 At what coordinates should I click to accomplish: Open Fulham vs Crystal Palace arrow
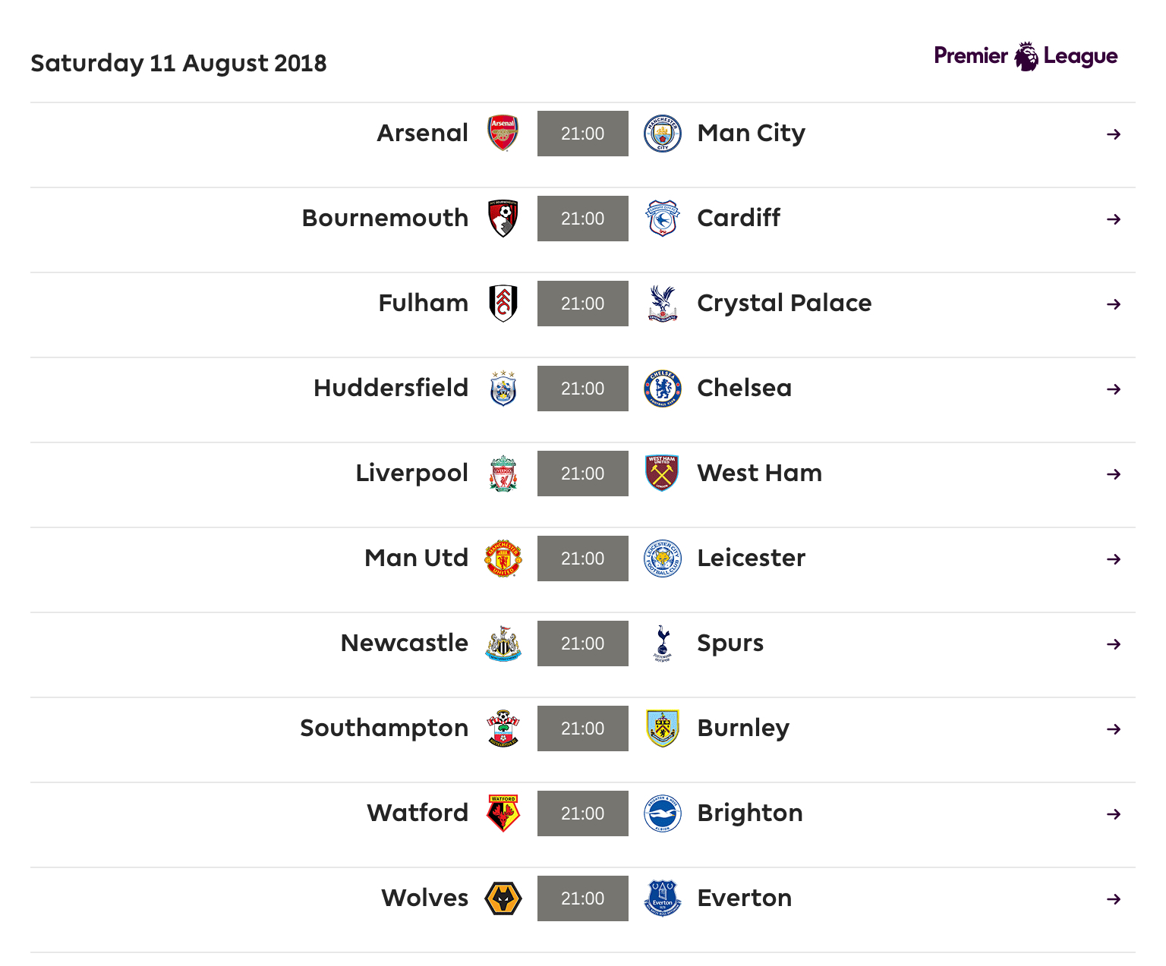point(1114,304)
